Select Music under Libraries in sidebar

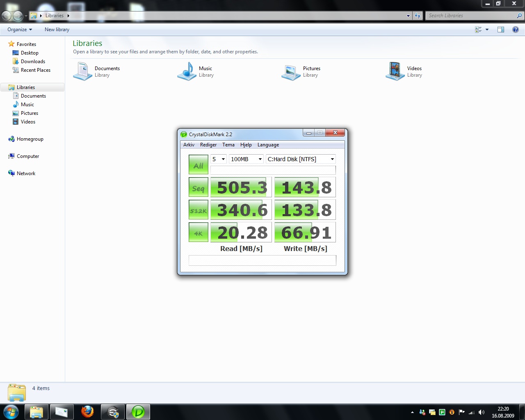27,105
